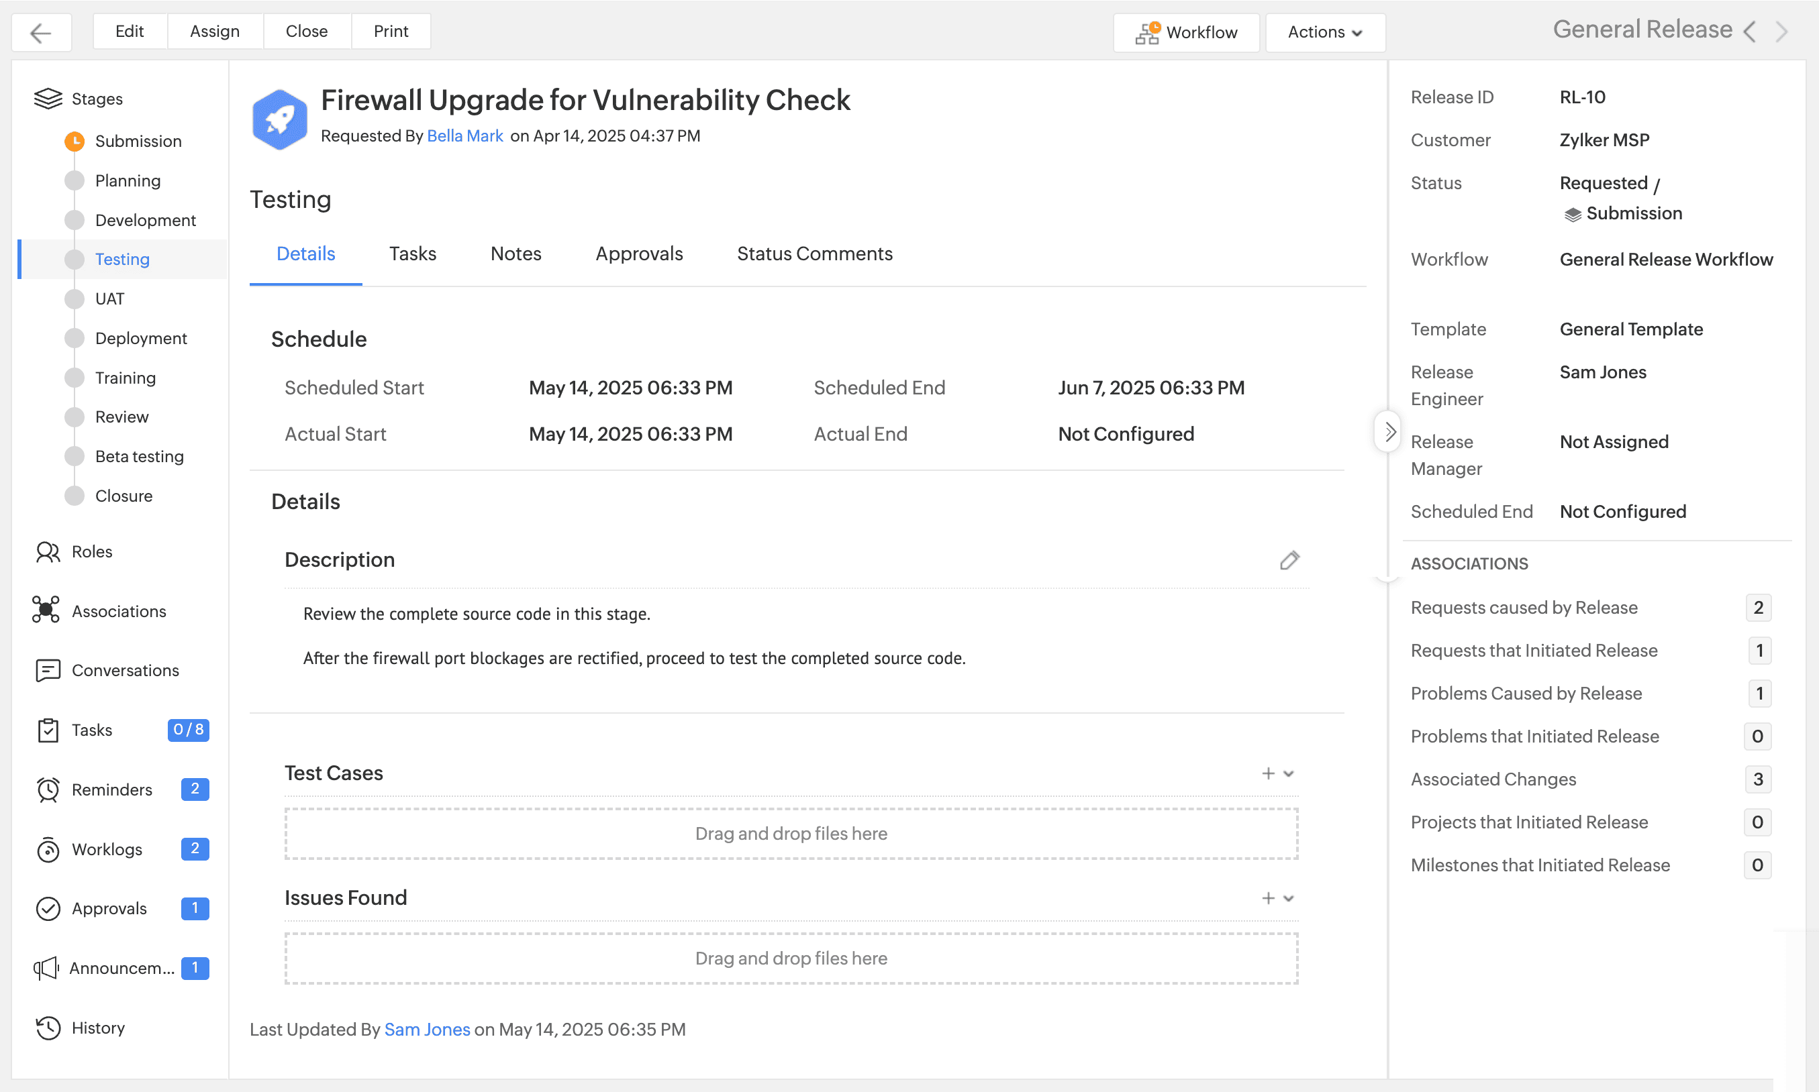Open Reminders alarm clock icon
Viewport: 1819px width, 1092px height.
coord(48,789)
